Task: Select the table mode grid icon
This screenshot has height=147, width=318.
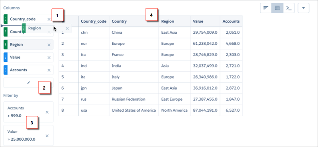Action: click(x=277, y=8)
